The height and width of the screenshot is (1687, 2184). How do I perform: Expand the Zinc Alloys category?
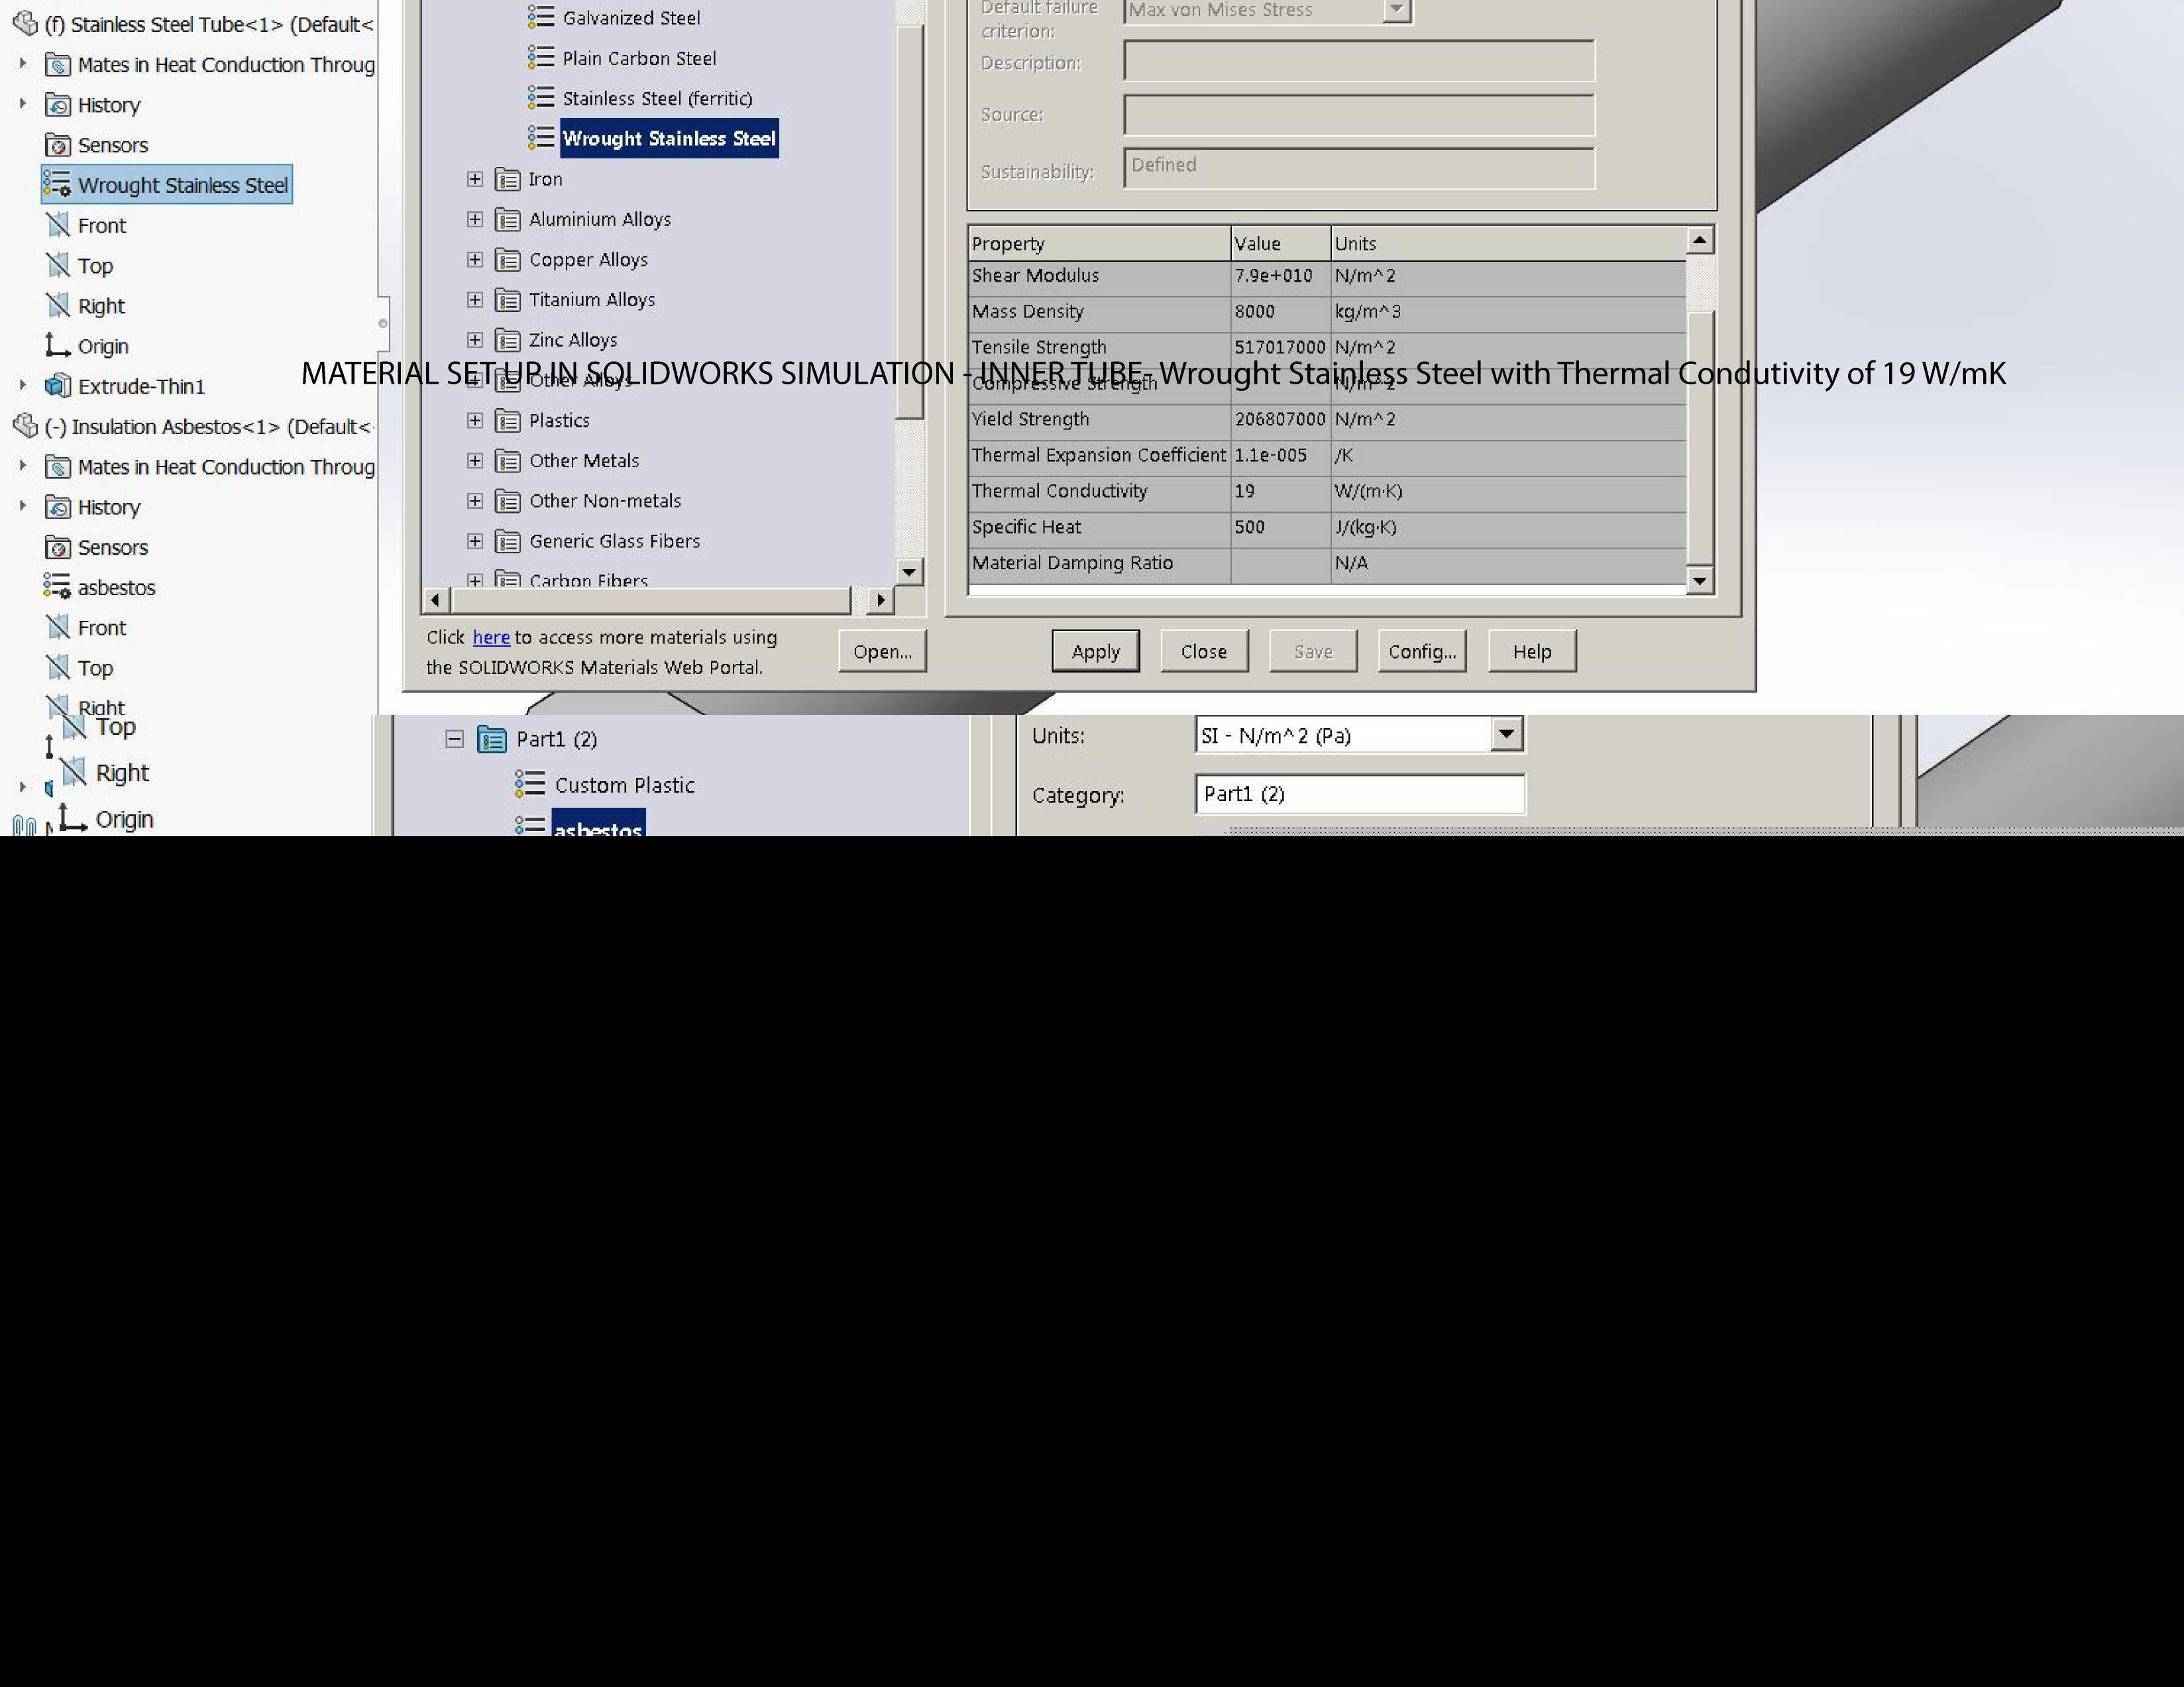(x=475, y=340)
